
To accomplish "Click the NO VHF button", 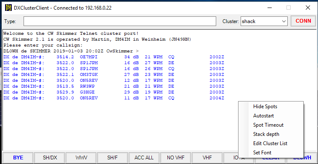I will click(175, 158).
